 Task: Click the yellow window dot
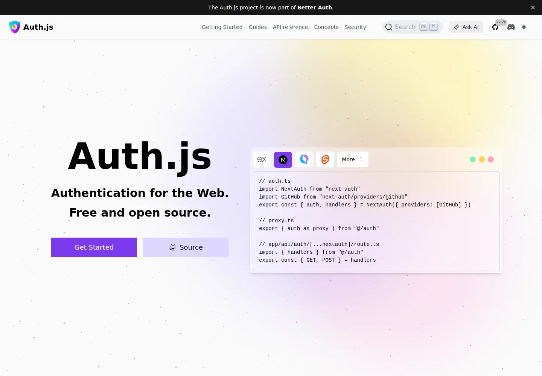[x=482, y=159]
